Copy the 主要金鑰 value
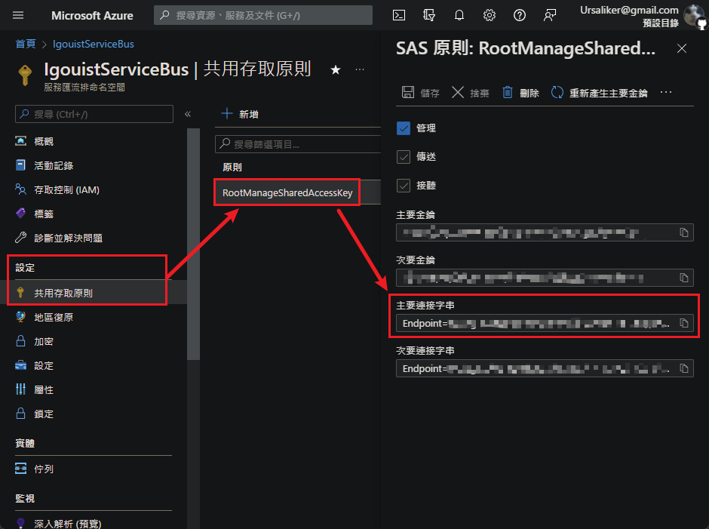Viewport: 709px width, 529px height. (x=684, y=232)
